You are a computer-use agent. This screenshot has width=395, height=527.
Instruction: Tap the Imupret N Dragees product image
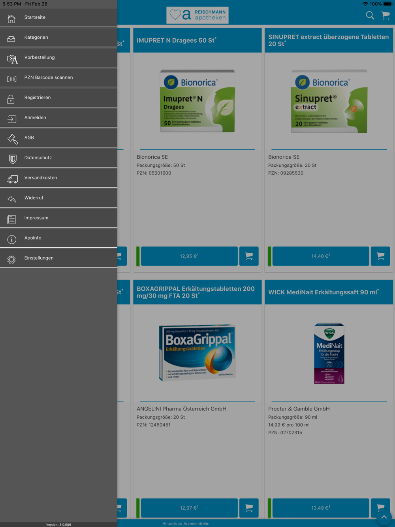pos(197,101)
